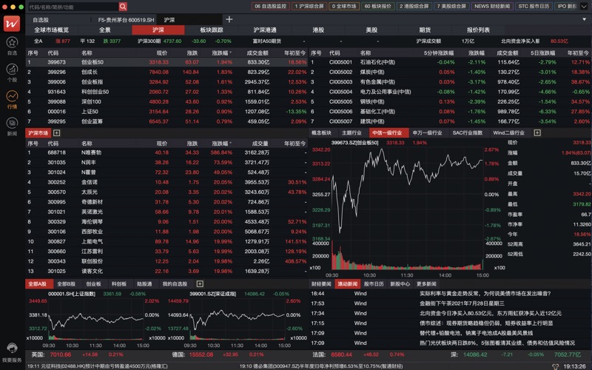Add panel after Wind二级行业 tab
The height and width of the screenshot is (370, 592).
[x=537, y=133]
